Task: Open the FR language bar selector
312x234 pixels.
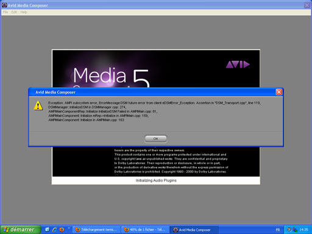Action: tap(278, 230)
